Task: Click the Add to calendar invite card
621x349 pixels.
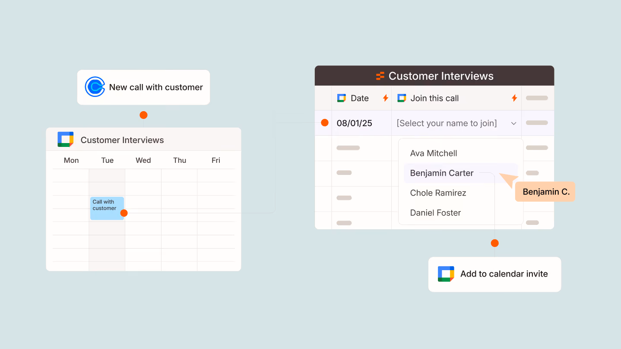Action: [494, 274]
